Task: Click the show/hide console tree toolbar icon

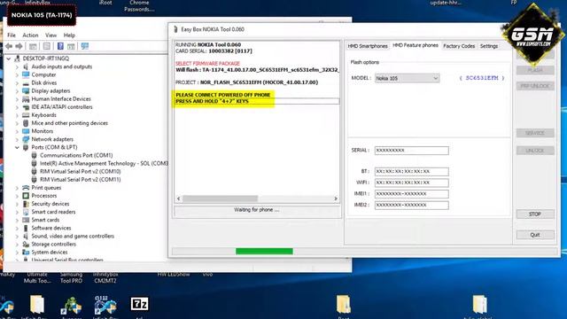Action: pos(33,46)
